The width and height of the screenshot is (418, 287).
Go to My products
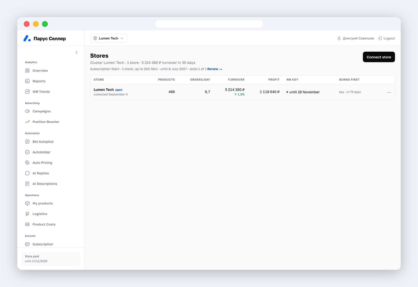(43, 204)
